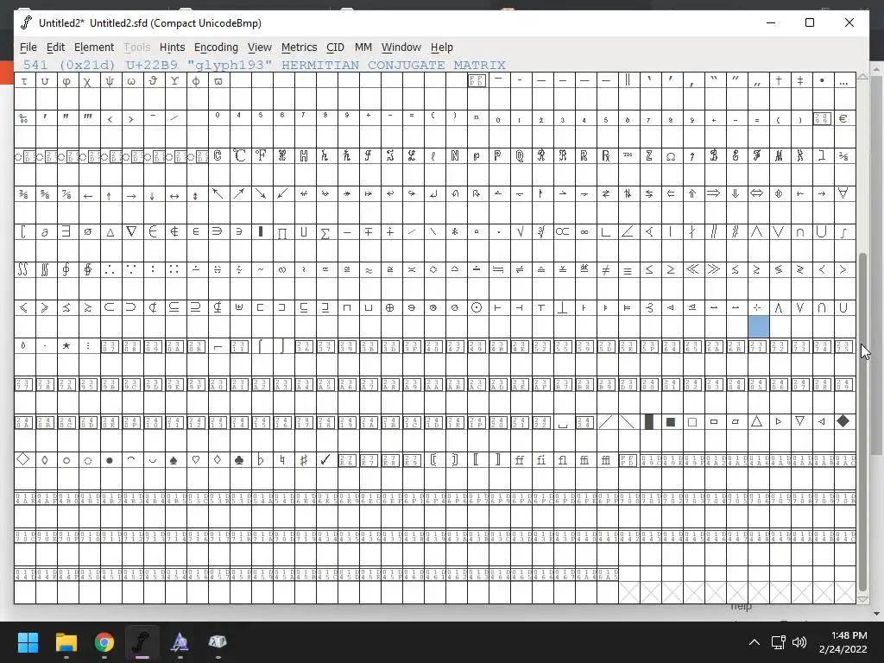Open the volume control in tray
The image size is (884, 663).
(x=799, y=642)
